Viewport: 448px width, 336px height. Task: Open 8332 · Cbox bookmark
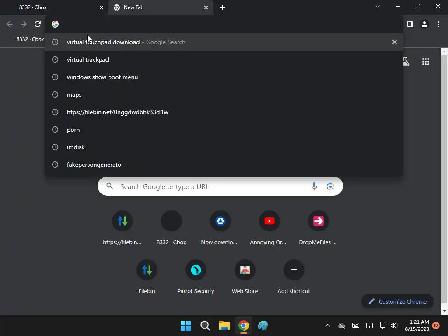point(30,39)
